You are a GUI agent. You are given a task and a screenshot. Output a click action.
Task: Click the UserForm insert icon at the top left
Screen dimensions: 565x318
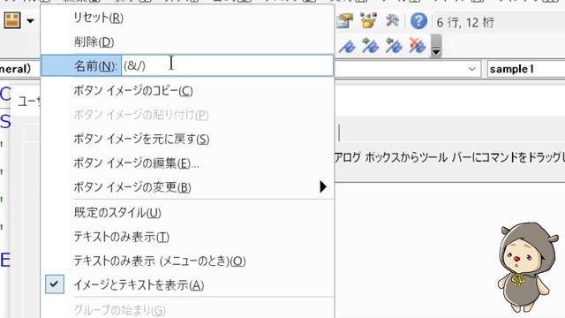click(x=11, y=20)
